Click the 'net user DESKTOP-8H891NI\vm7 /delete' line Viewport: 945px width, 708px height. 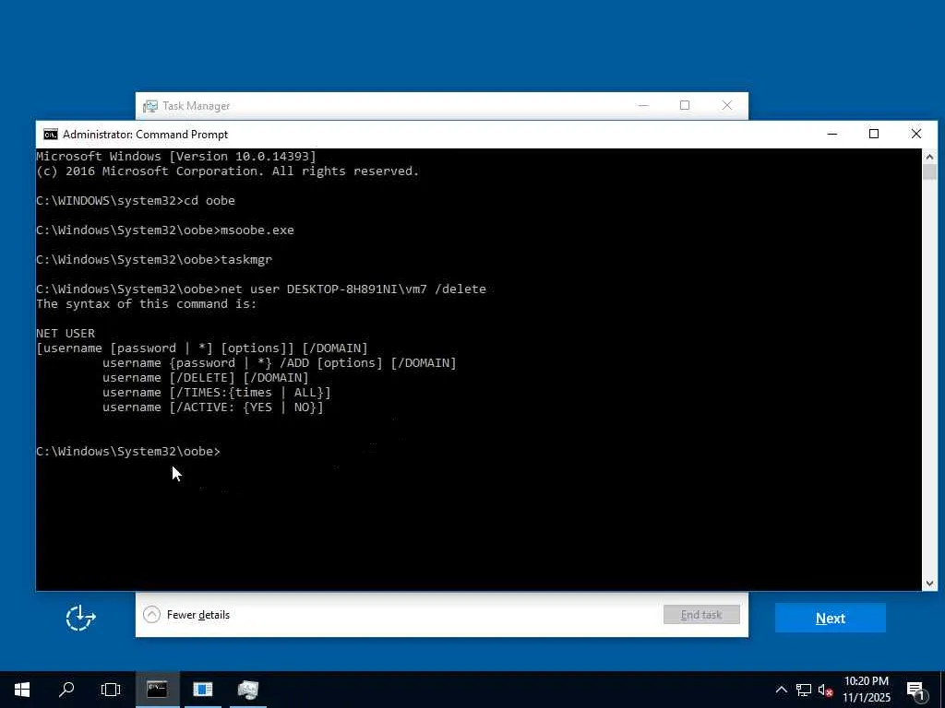pos(261,289)
